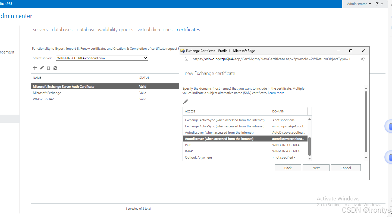Select the certificates tab

click(189, 30)
